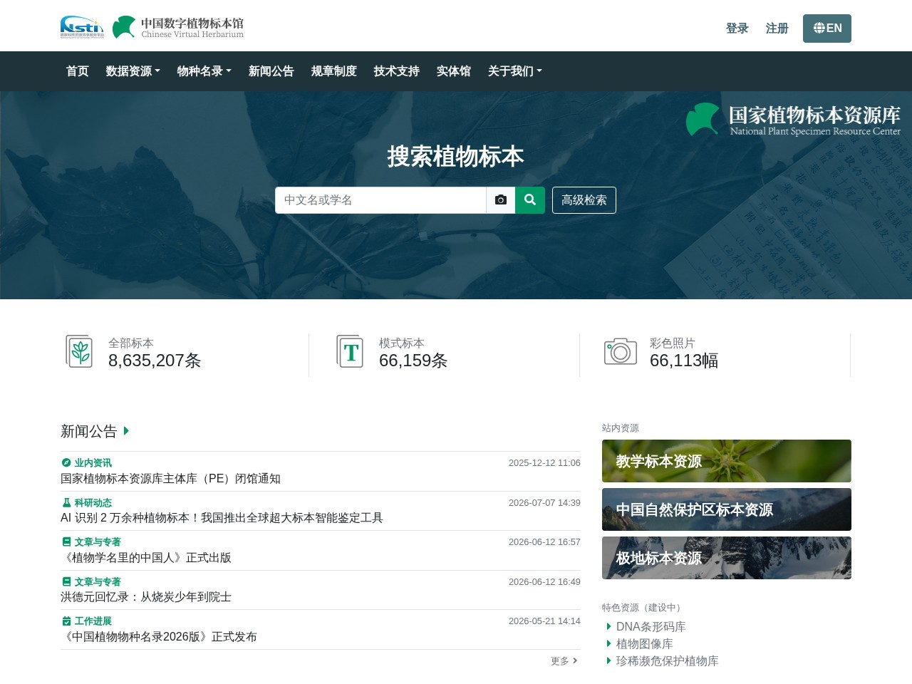Click the green magnifier search button

[x=530, y=200]
